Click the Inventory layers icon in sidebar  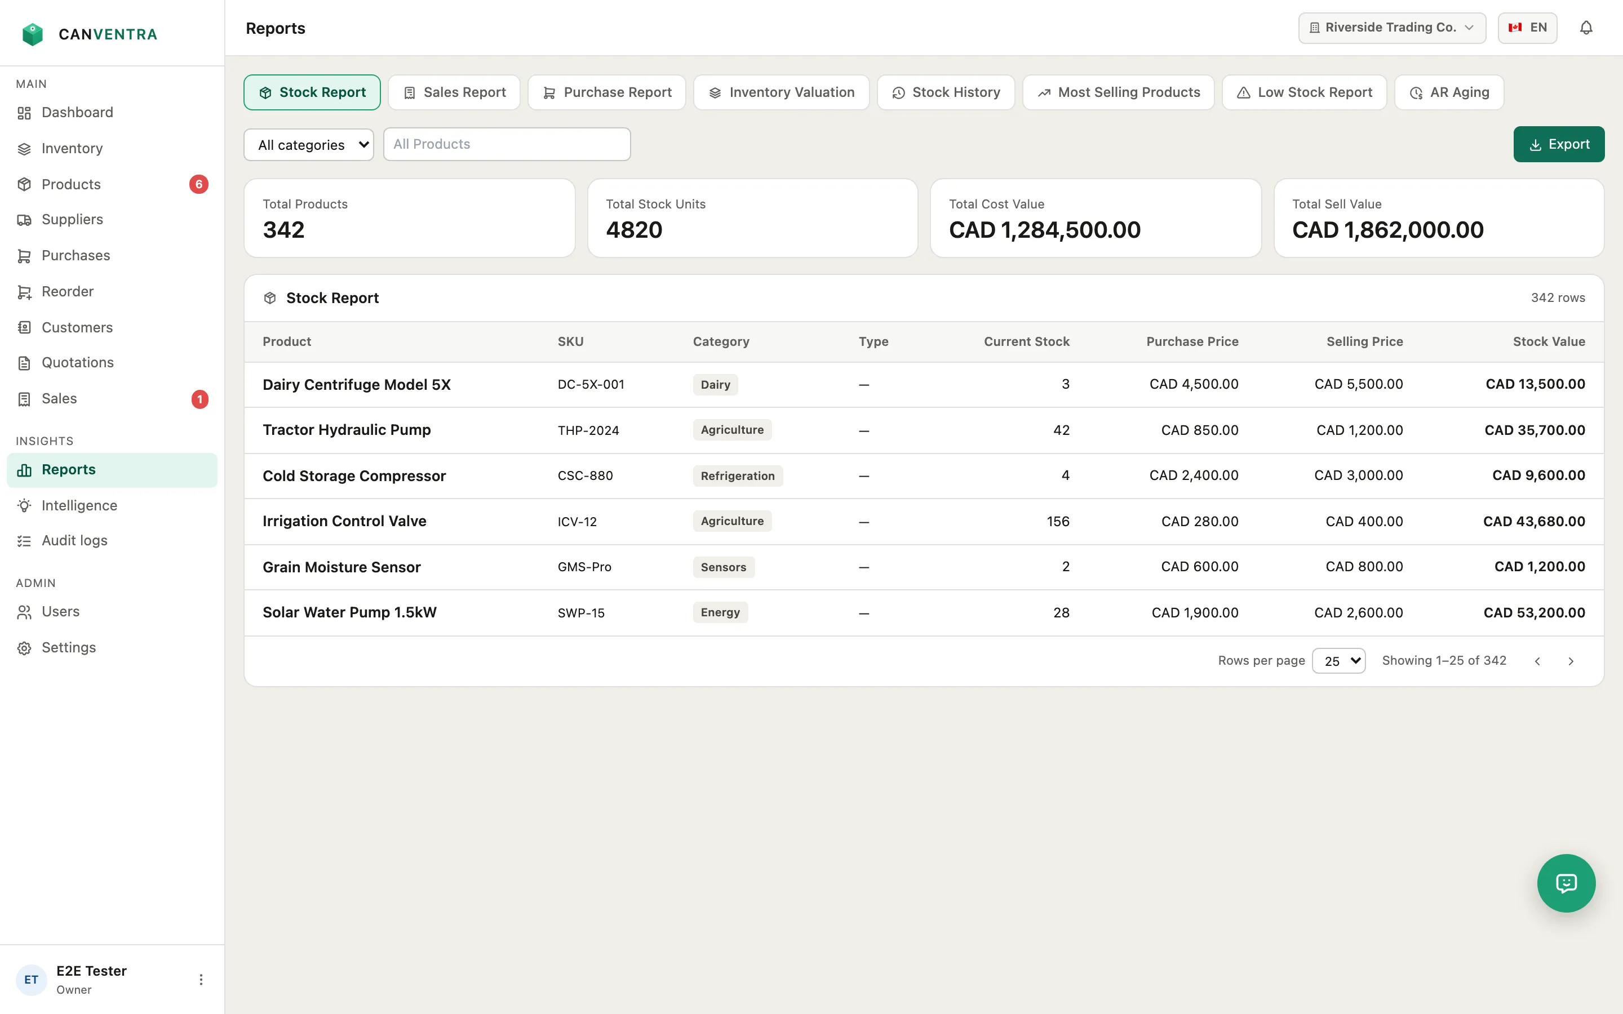[x=24, y=149]
